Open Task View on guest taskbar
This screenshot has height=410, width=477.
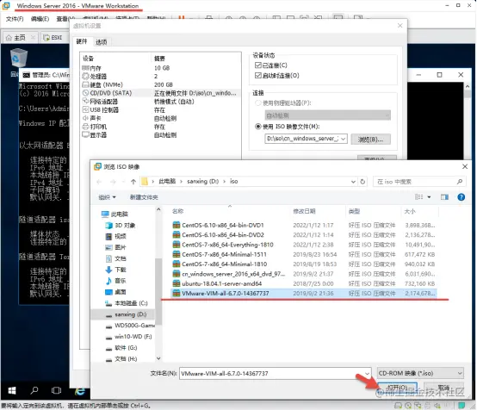click(x=56, y=390)
